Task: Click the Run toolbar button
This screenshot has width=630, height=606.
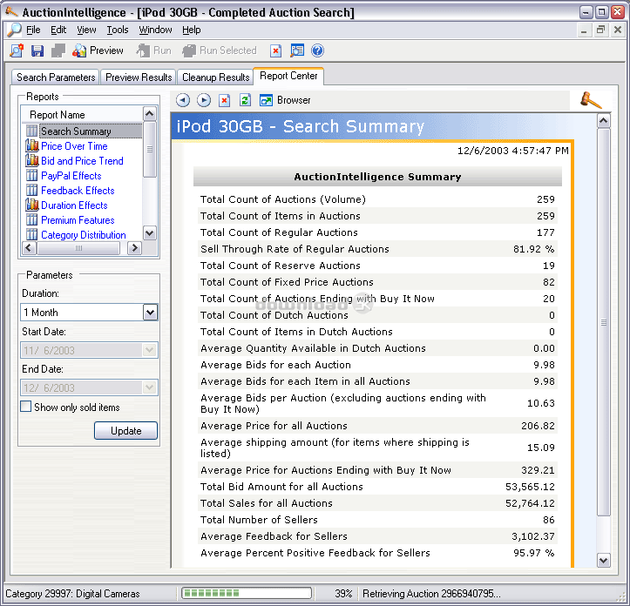Action: [153, 50]
